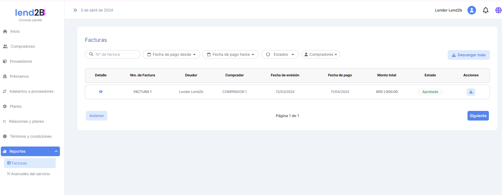The height and width of the screenshot is (195, 502).
Task: Focus the N° de factura search field
Action: click(116, 54)
